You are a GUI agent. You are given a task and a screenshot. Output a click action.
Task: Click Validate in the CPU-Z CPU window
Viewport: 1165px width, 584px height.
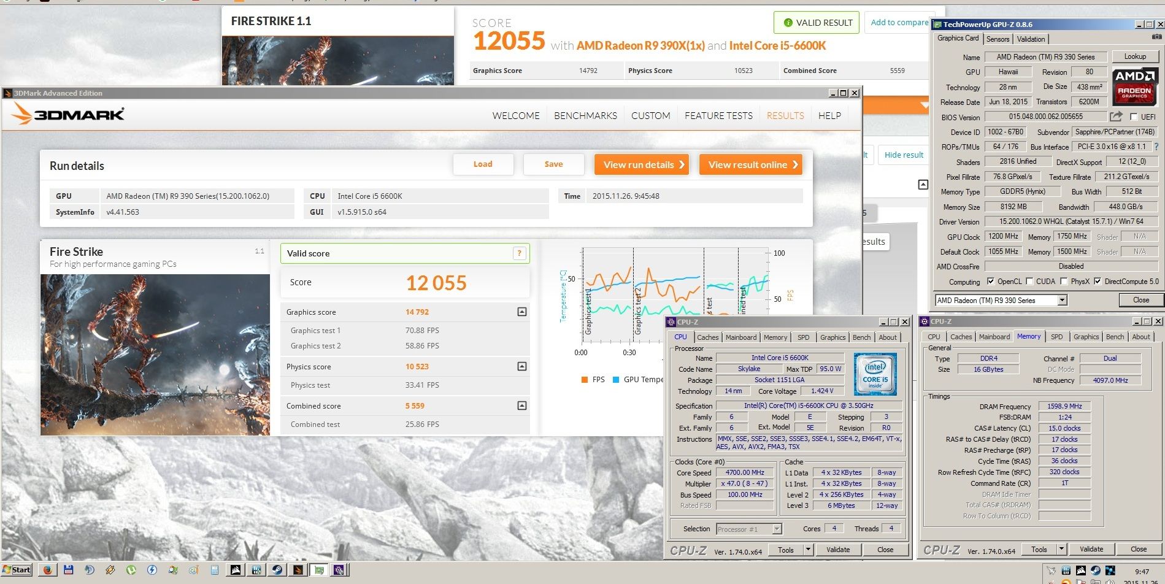(x=837, y=550)
